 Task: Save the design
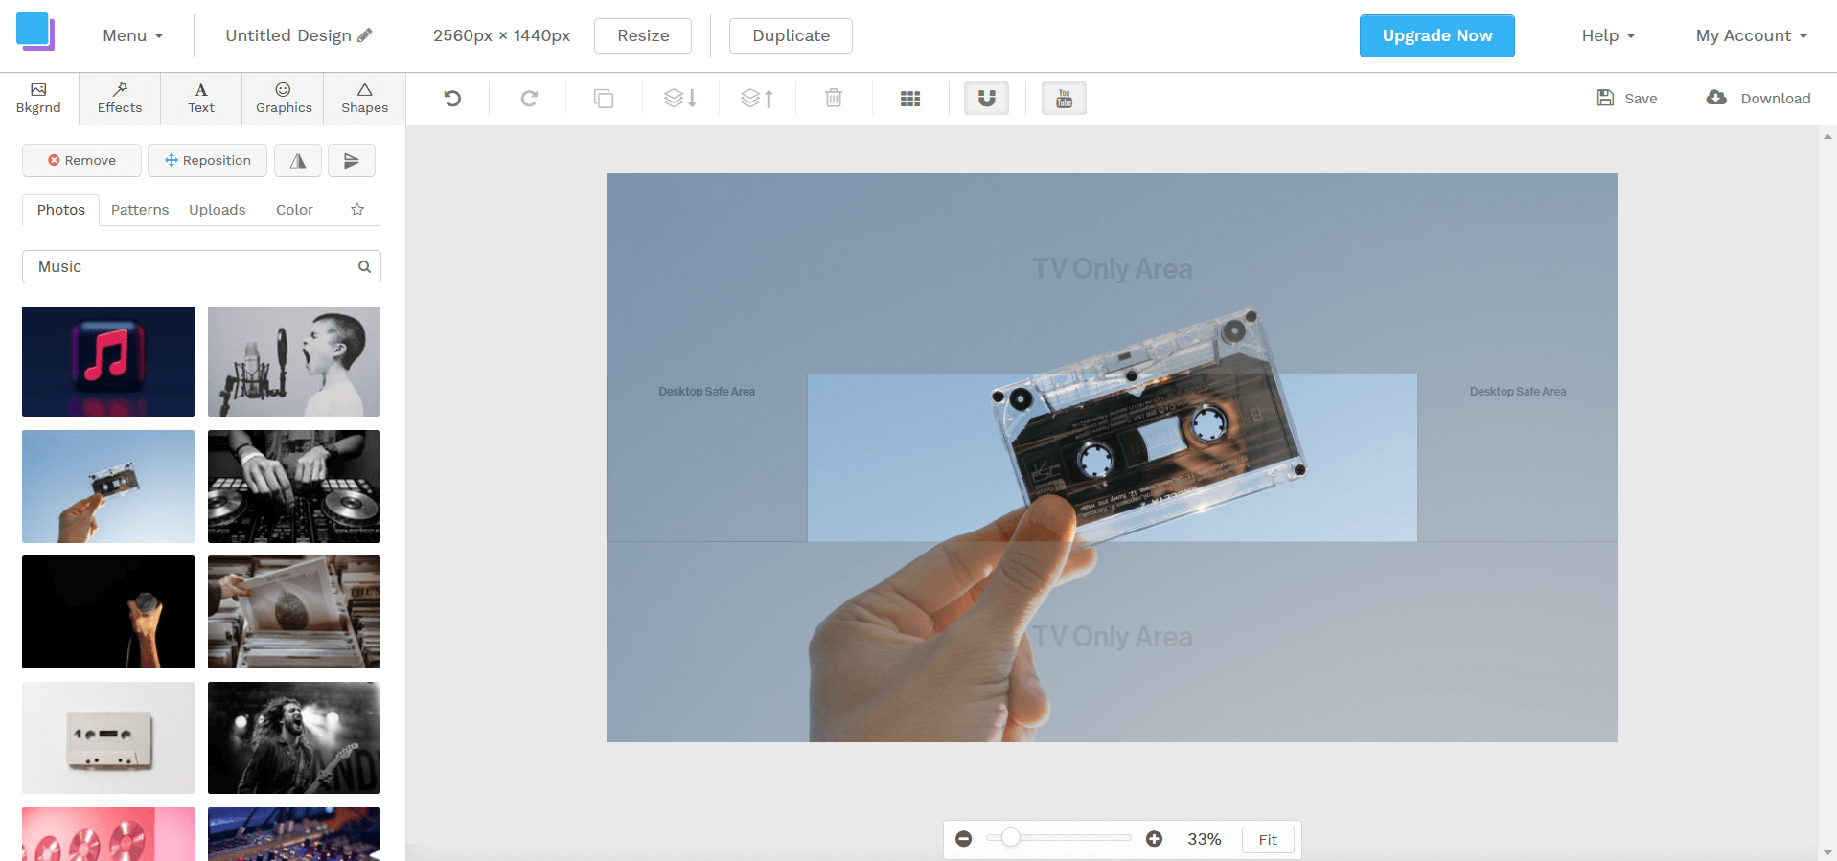(x=1626, y=98)
